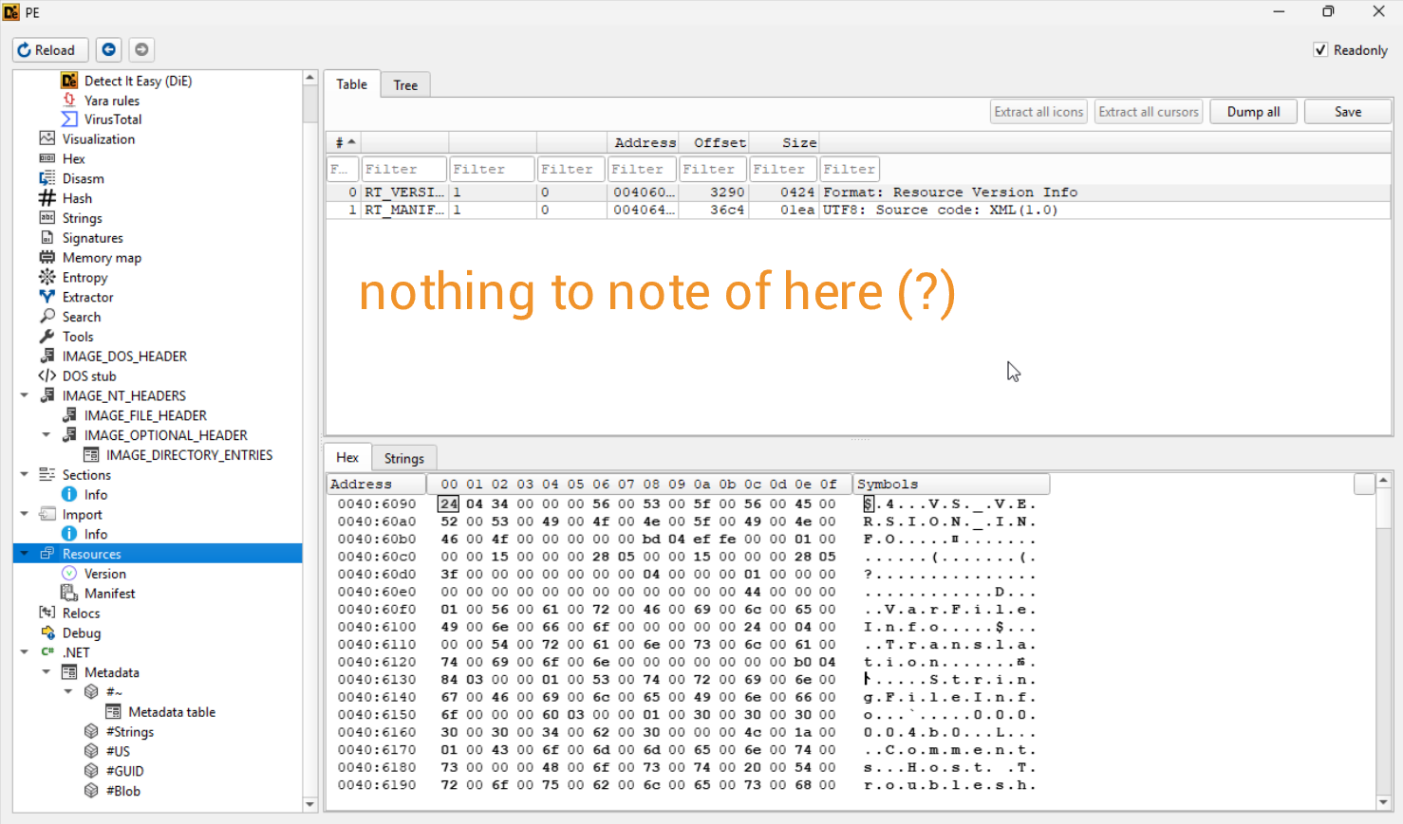Open the Extractor icon
Image resolution: width=1403 pixels, height=824 pixels.
coord(47,297)
